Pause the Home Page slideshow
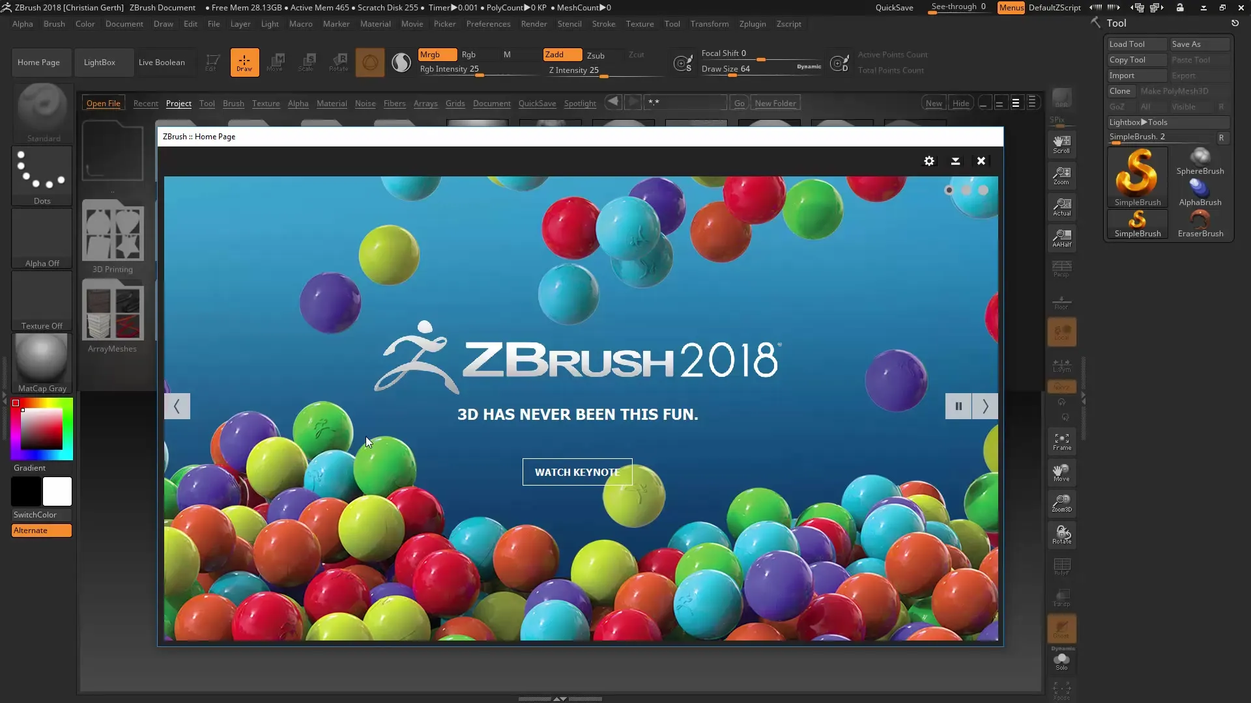The height and width of the screenshot is (703, 1251). coord(958,406)
